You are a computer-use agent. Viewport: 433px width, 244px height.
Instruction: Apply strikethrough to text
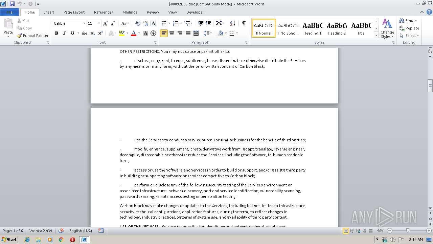[x=85, y=33]
